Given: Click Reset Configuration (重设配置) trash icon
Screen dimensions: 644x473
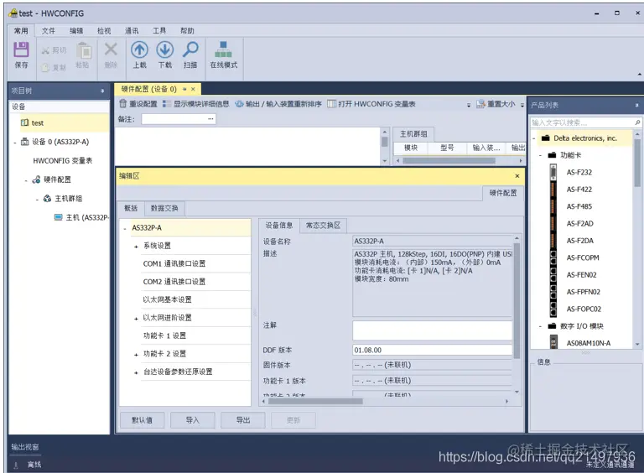Looking at the screenshot, I should point(122,104).
